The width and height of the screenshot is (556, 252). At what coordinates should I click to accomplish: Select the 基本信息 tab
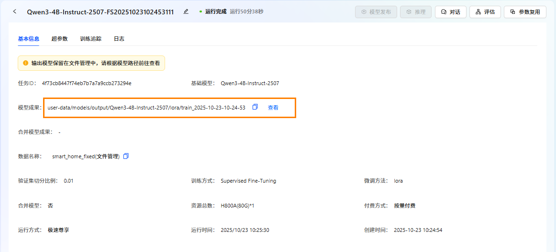29,39
